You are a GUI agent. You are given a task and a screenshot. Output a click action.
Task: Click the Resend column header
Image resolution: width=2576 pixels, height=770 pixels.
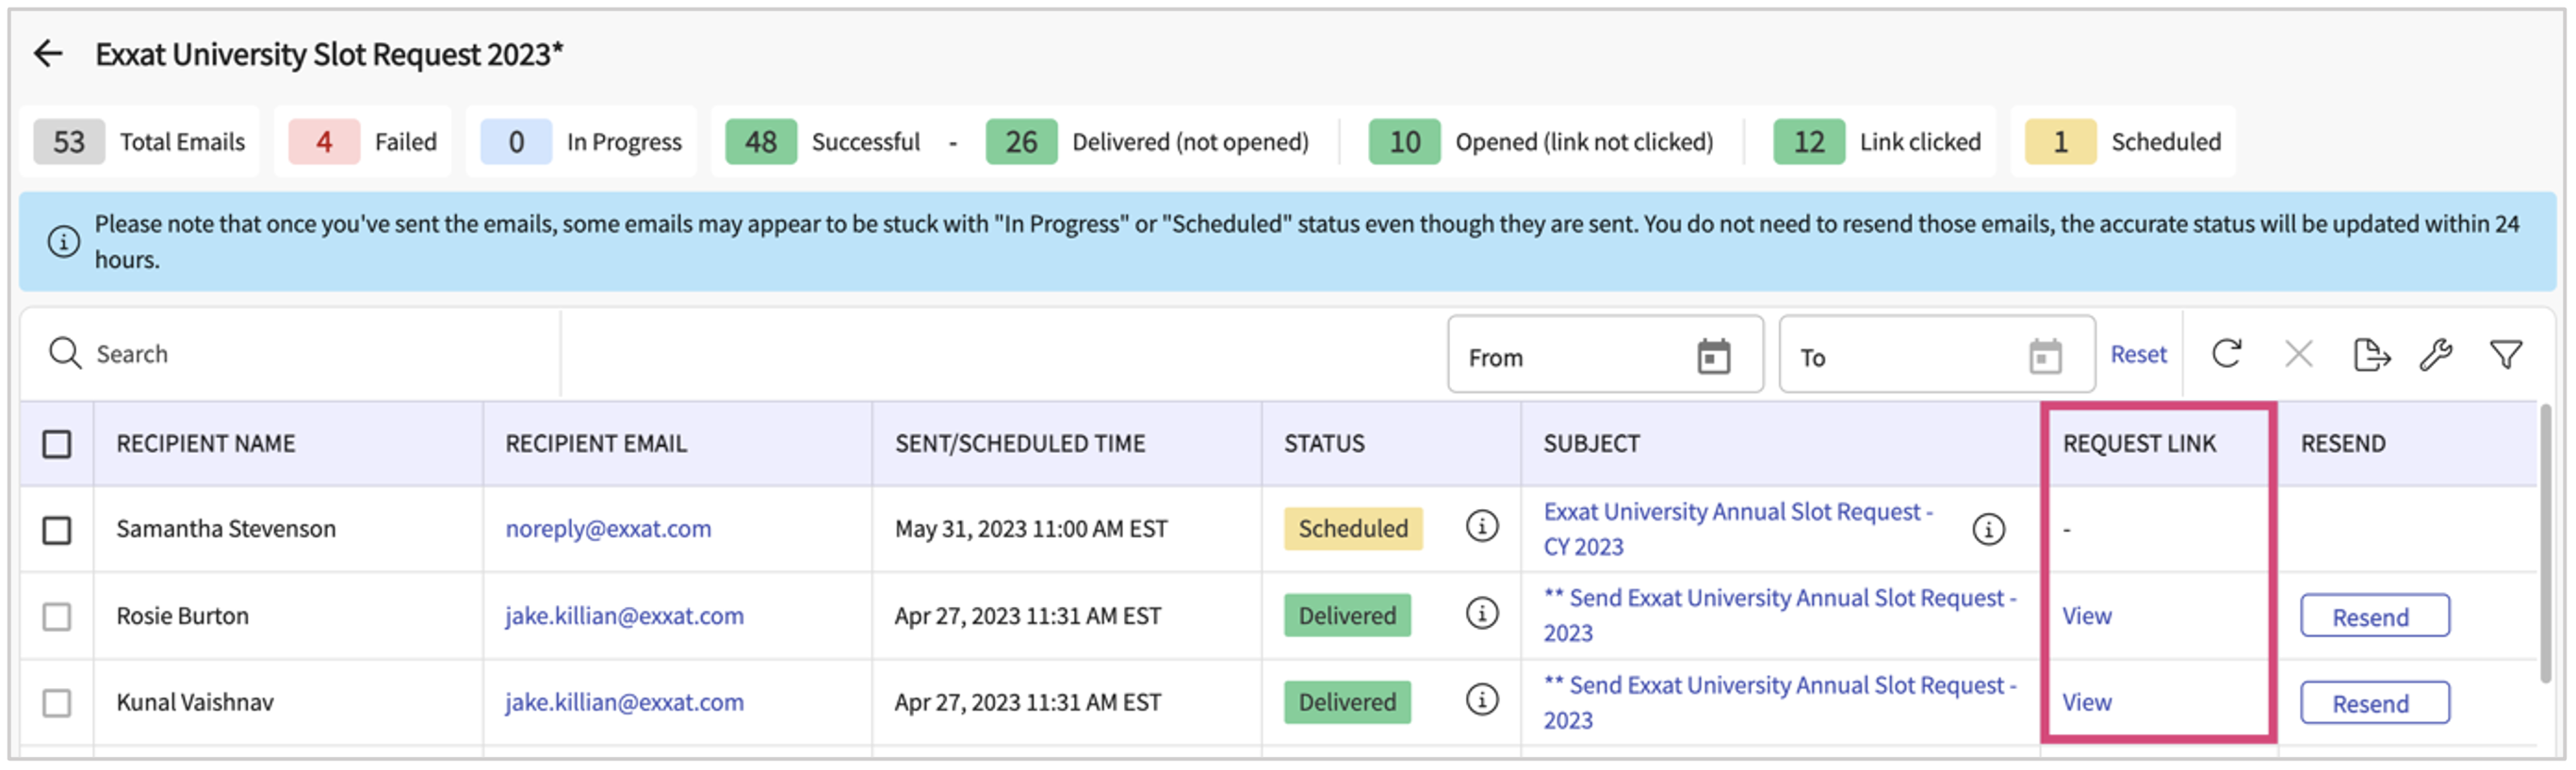click(x=2343, y=443)
